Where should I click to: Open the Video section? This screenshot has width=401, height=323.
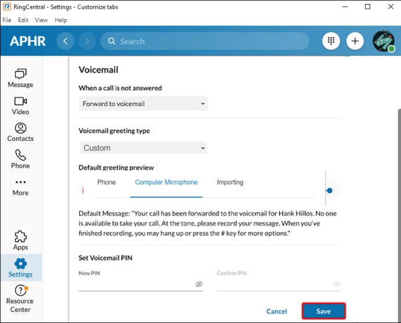point(20,105)
